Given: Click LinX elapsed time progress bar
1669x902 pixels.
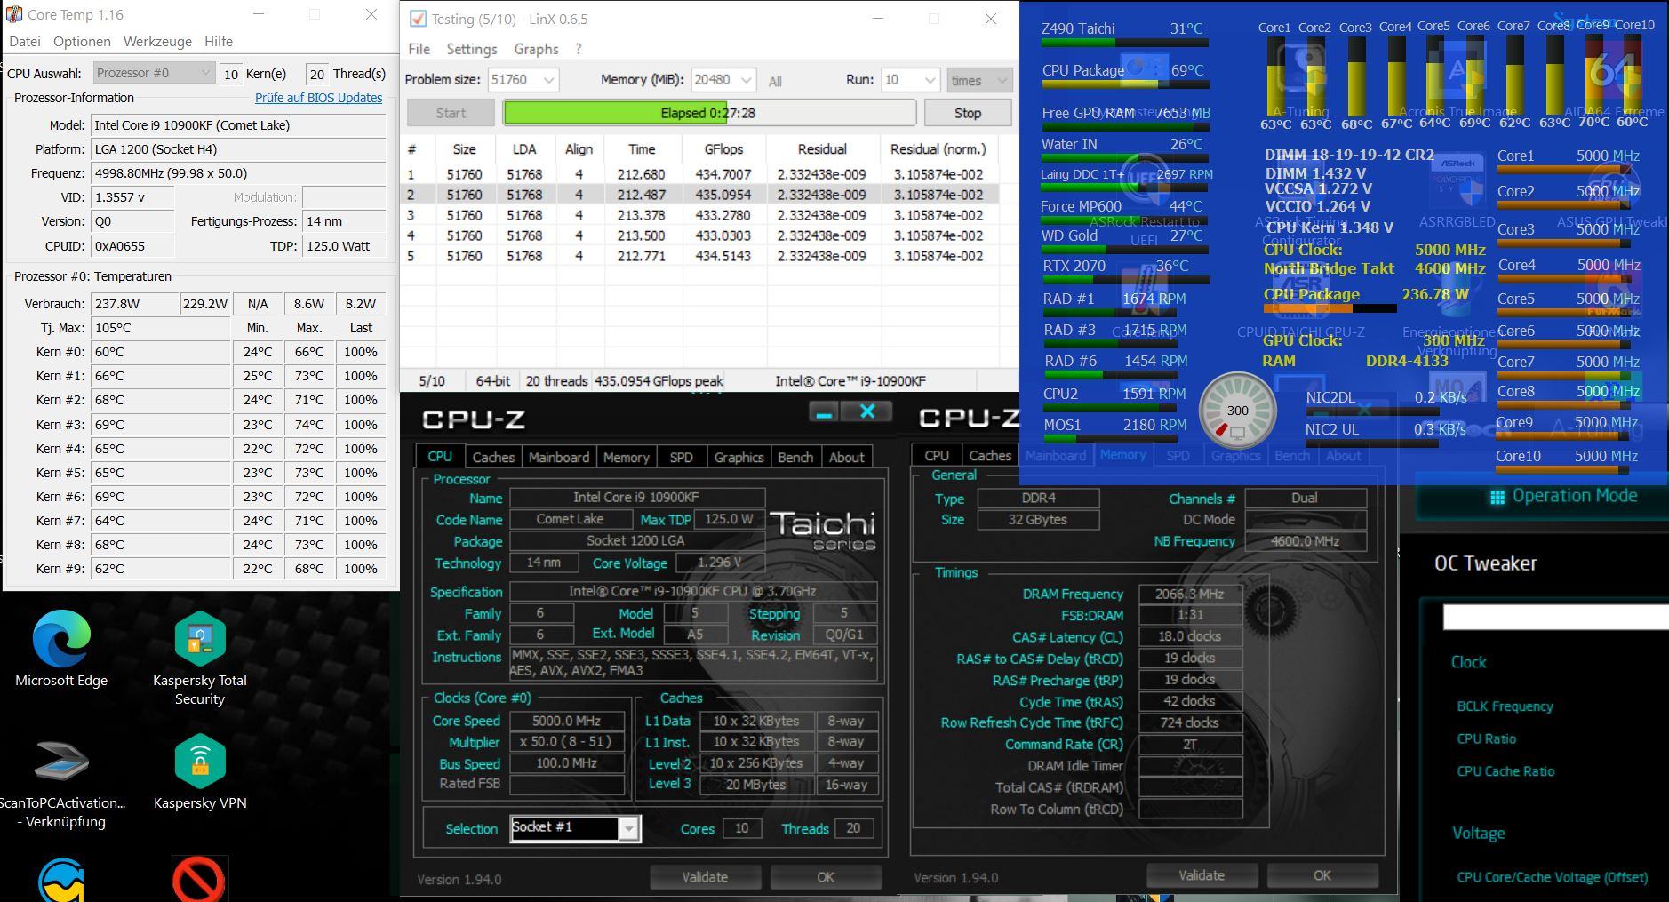Looking at the screenshot, I should point(709,113).
